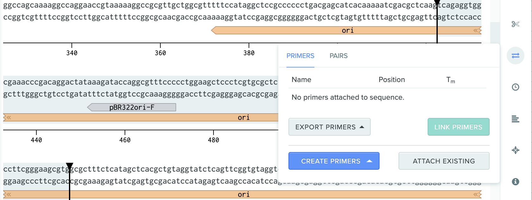Viewport: 532px width, 200px height.
Task: Open the CREATE PRIMERS dropdown menu
Action: pos(334,161)
